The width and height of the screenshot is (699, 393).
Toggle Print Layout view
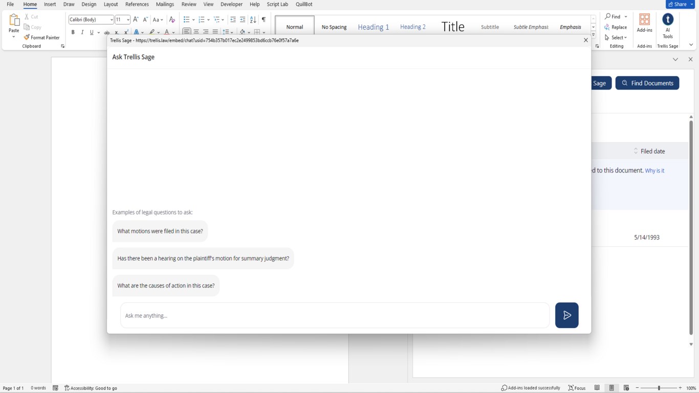tap(611, 388)
